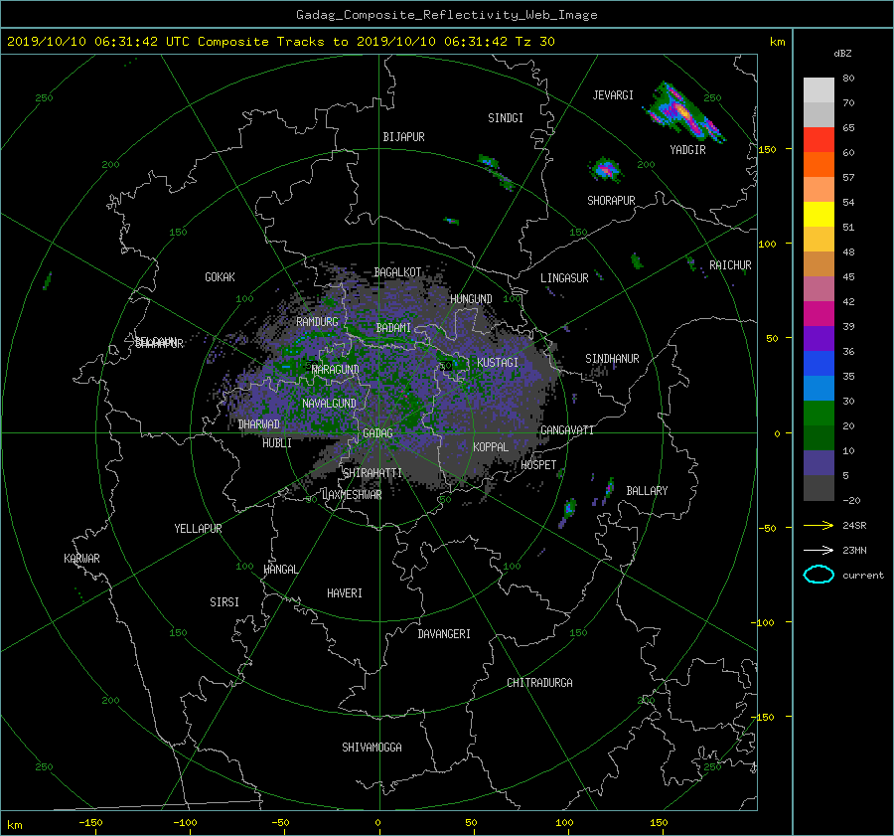This screenshot has width=894, height=836.
Task: Pick the red swatch in dBZ legend
Action: click(x=819, y=140)
